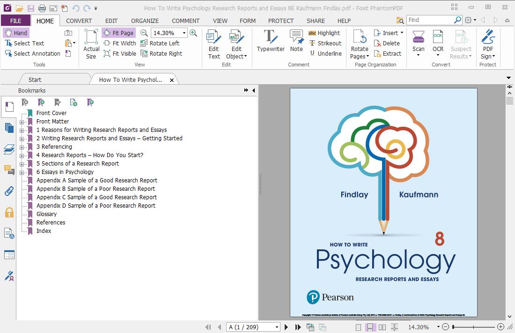
Task: Click in the Find search field
Action: [430, 20]
